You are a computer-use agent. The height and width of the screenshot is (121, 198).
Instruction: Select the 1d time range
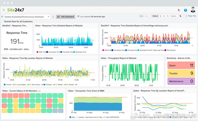point(160,16)
